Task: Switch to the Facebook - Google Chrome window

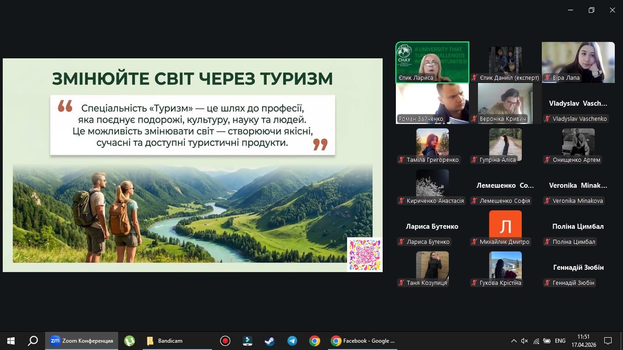Action: click(363, 341)
